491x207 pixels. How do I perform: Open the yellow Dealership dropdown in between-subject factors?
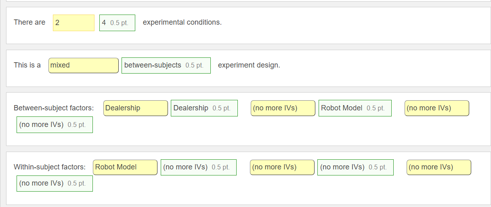point(136,108)
